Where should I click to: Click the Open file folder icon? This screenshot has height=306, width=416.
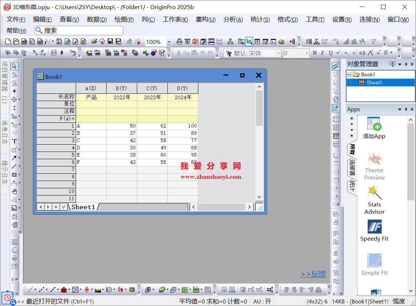(x=94, y=42)
